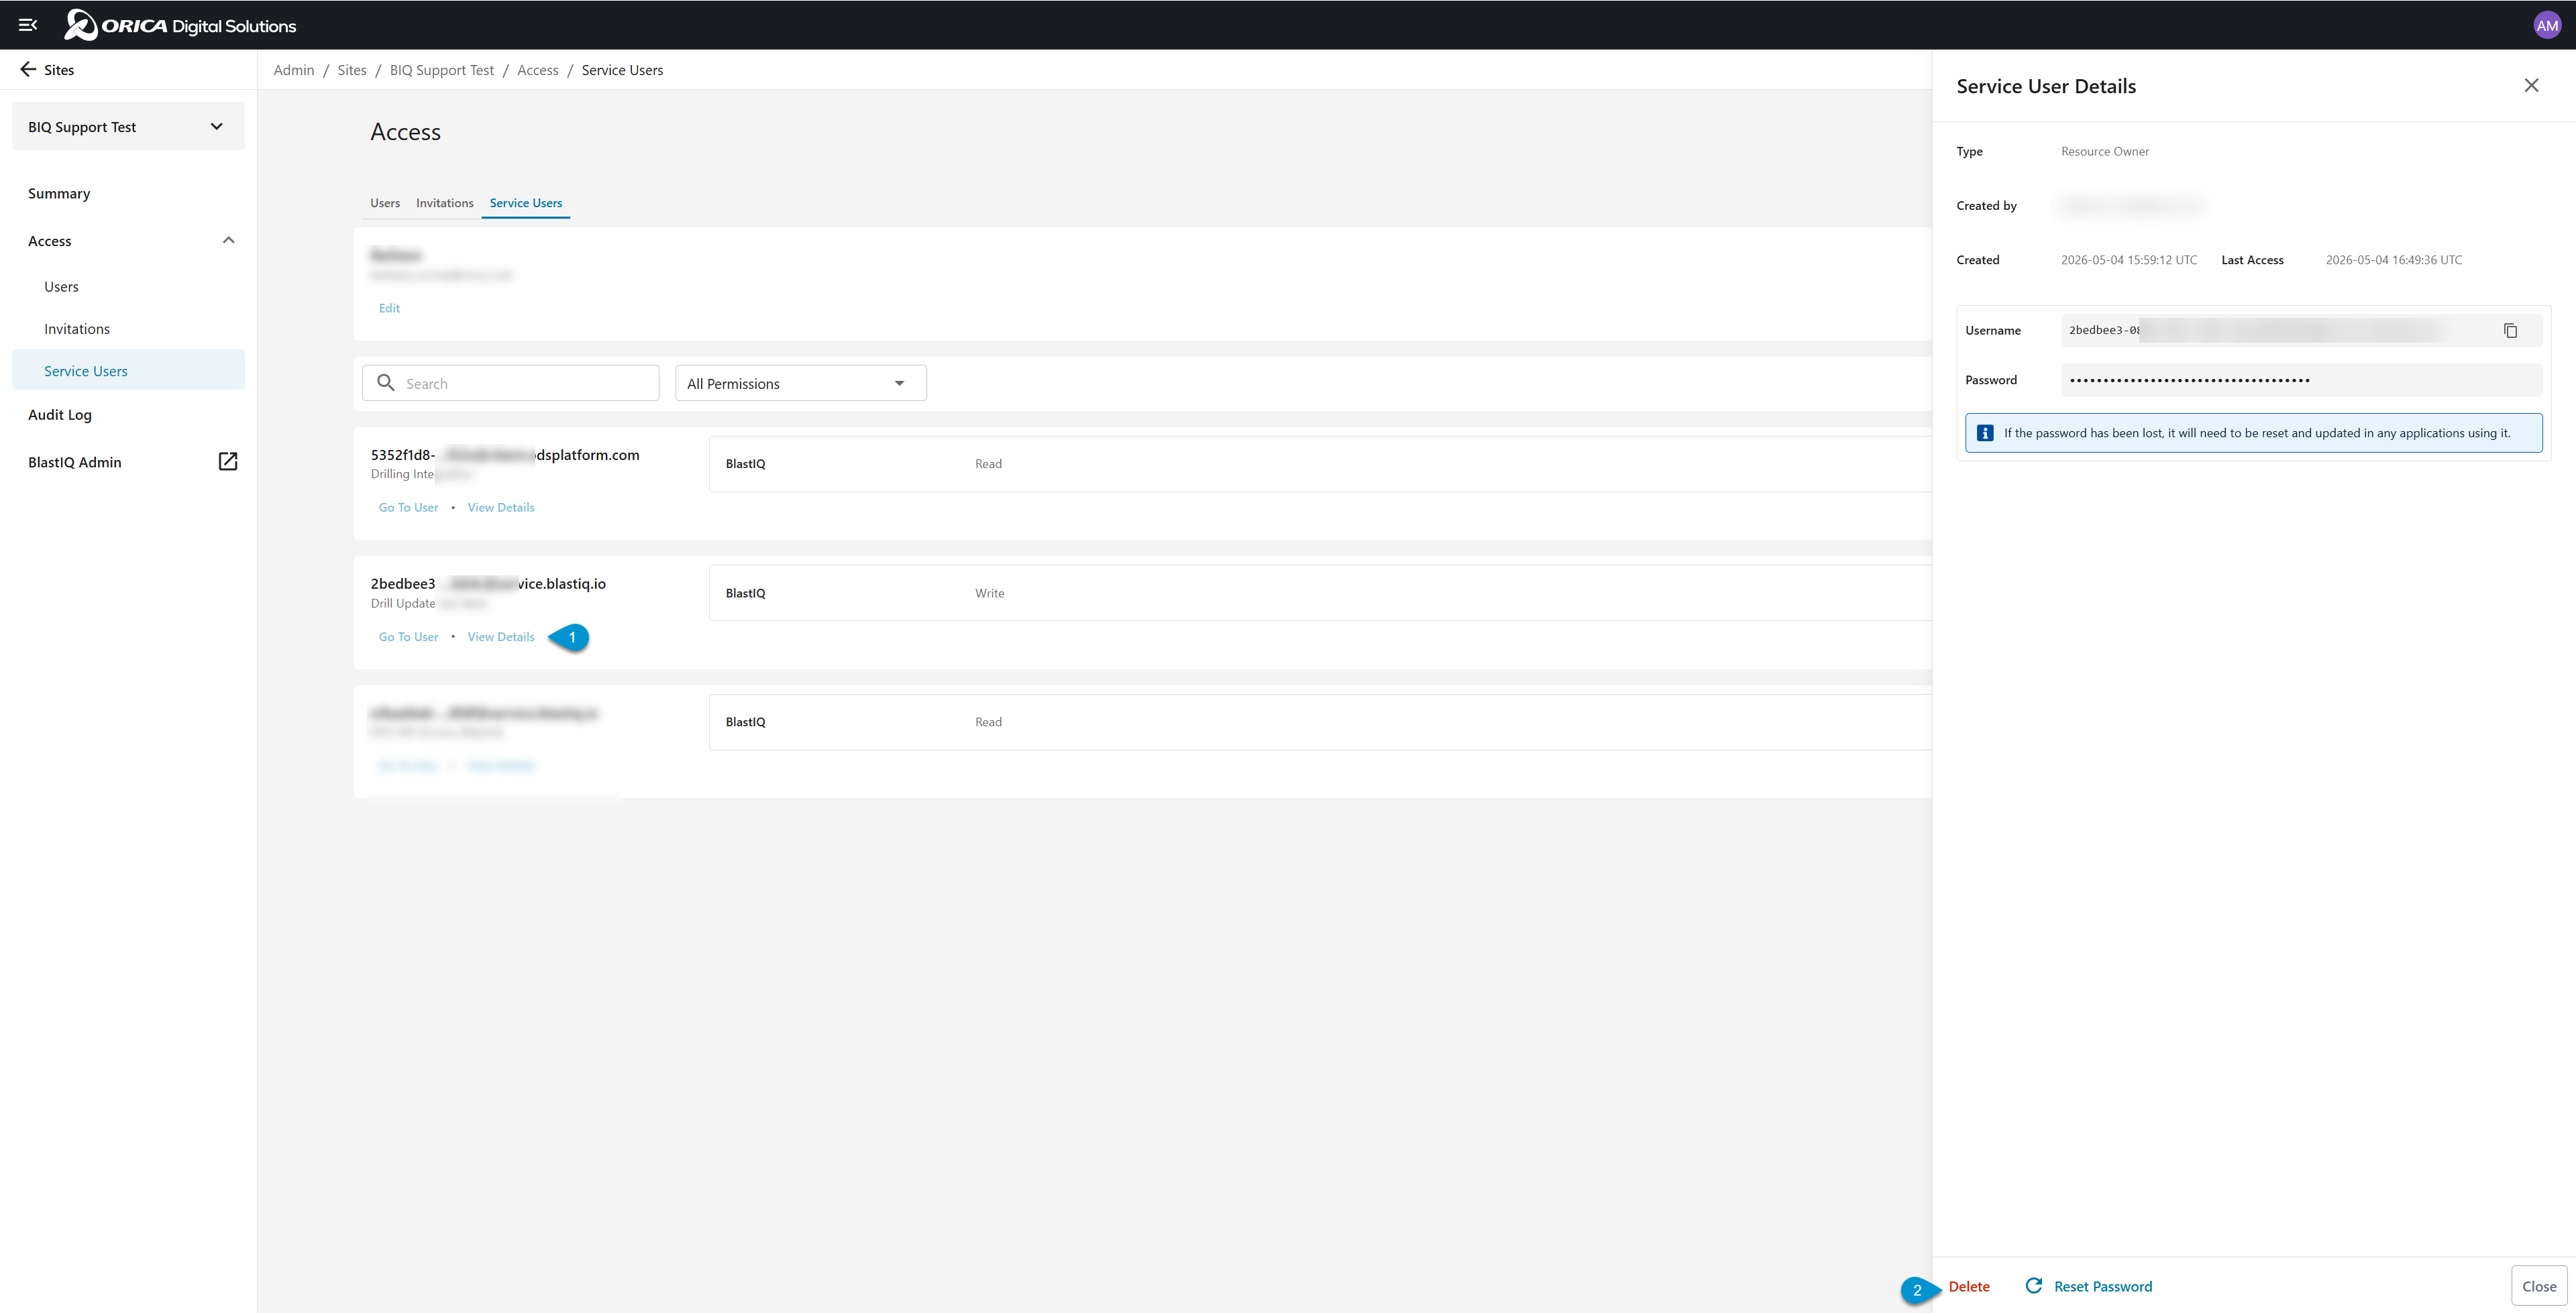Click the Orica Digital Solutions logo
Image resolution: width=2576 pixels, height=1313 pixels.
180,25
